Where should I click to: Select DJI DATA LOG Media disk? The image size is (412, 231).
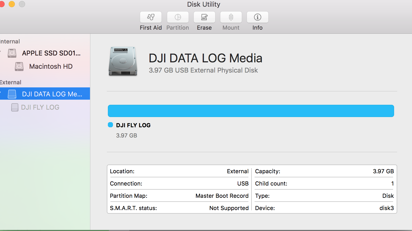tap(45, 94)
